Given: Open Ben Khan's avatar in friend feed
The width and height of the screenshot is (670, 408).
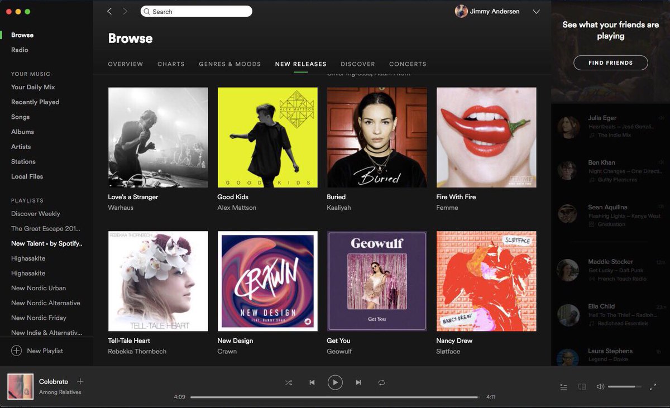Looking at the screenshot, I should pos(568,171).
